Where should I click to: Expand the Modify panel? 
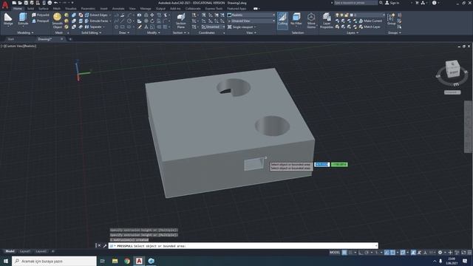[x=153, y=33]
